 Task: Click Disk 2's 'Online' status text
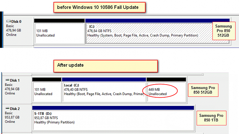10,122
